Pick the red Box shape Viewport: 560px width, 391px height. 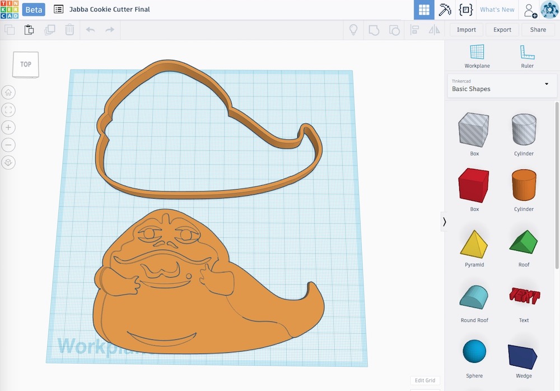(x=474, y=186)
